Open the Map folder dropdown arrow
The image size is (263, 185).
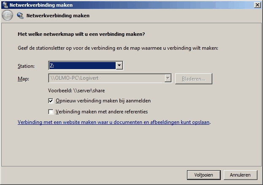point(168,78)
